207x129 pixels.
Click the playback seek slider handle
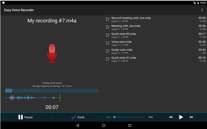pos(114,117)
